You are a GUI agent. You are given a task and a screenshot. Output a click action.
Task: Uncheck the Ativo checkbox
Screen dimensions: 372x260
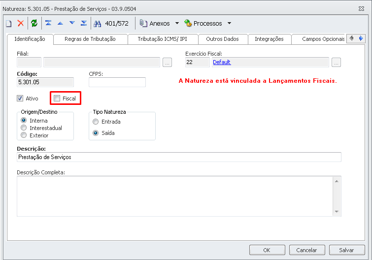pos(20,98)
